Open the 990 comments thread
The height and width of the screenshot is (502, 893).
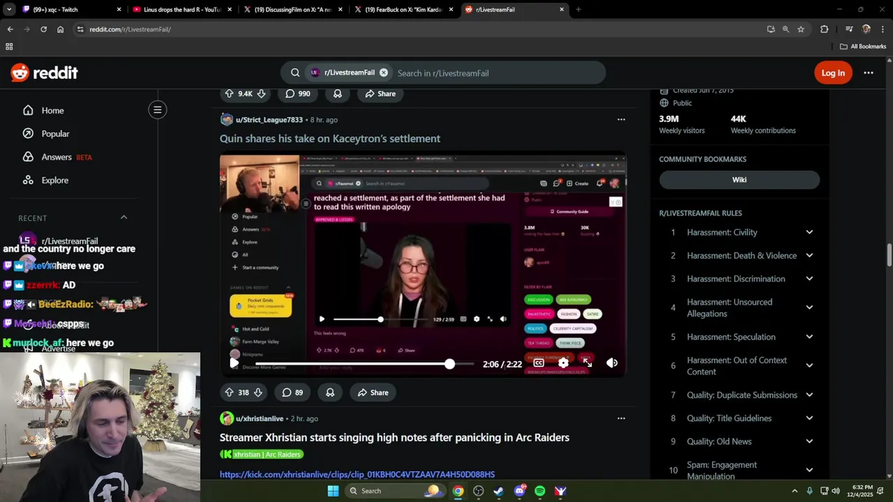pos(298,93)
